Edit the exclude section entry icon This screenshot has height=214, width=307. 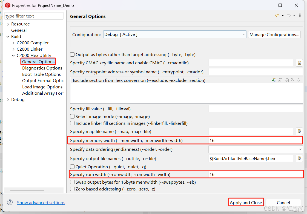click(287, 80)
